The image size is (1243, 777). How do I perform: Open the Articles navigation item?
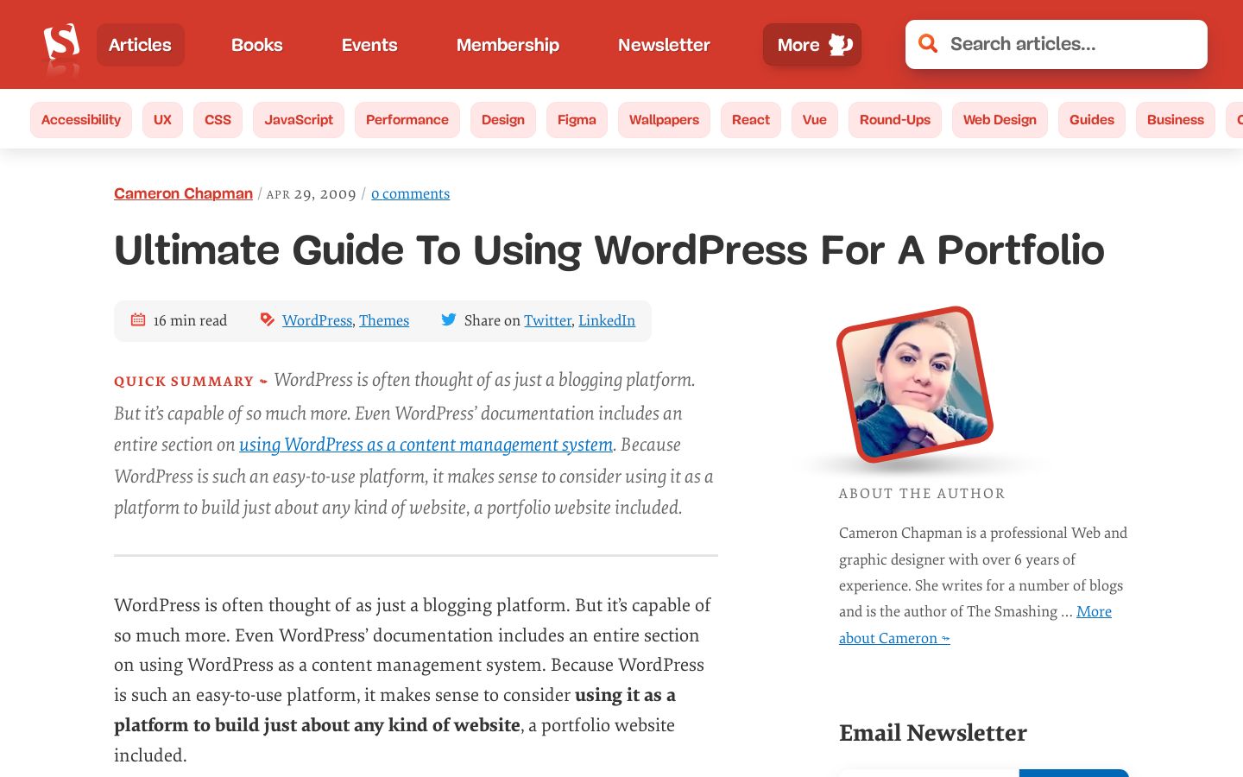point(140,45)
